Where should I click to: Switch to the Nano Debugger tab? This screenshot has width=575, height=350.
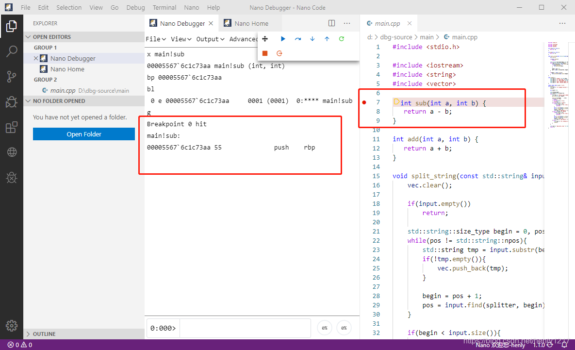pos(181,23)
